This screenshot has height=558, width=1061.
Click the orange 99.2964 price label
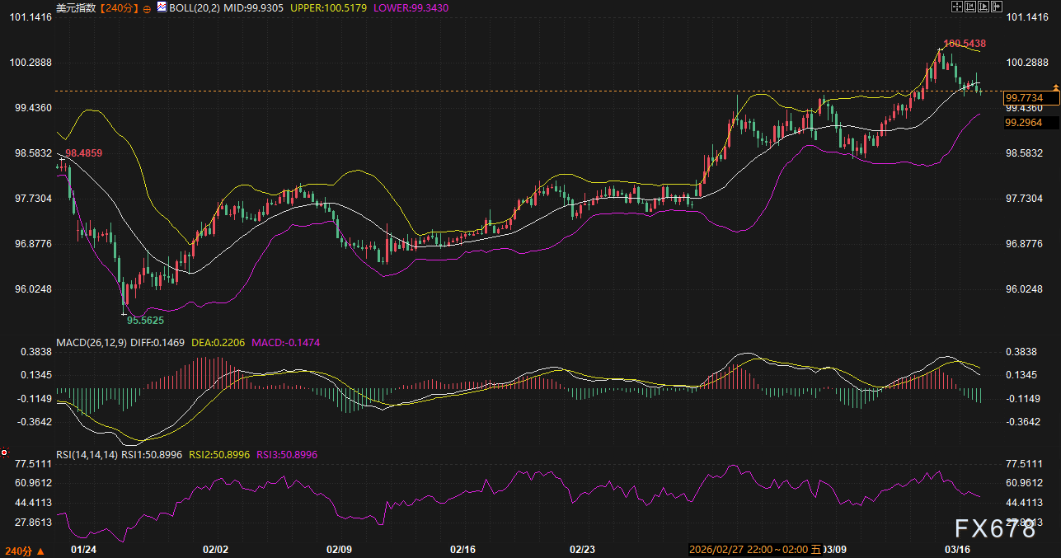(x=1023, y=122)
